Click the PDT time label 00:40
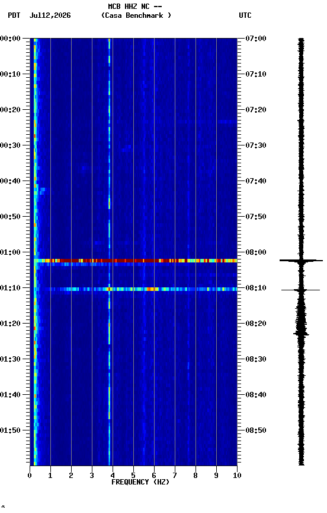The height and width of the screenshot is (513, 327). [10, 181]
